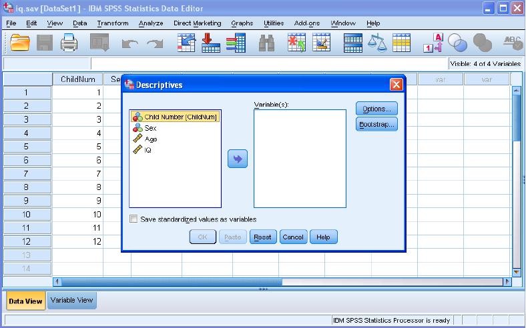Click the Save file floppy disk icon
526x328 pixels.
tap(45, 43)
